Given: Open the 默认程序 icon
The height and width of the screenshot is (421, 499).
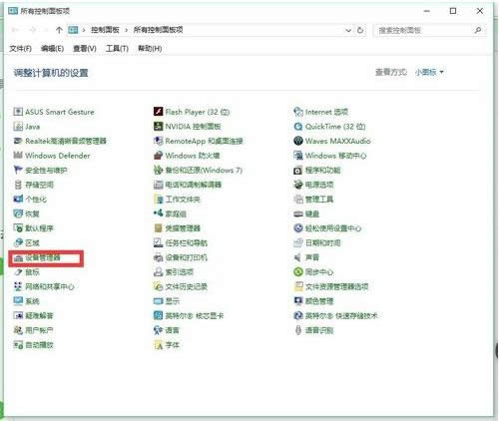Looking at the screenshot, I should point(18,228).
